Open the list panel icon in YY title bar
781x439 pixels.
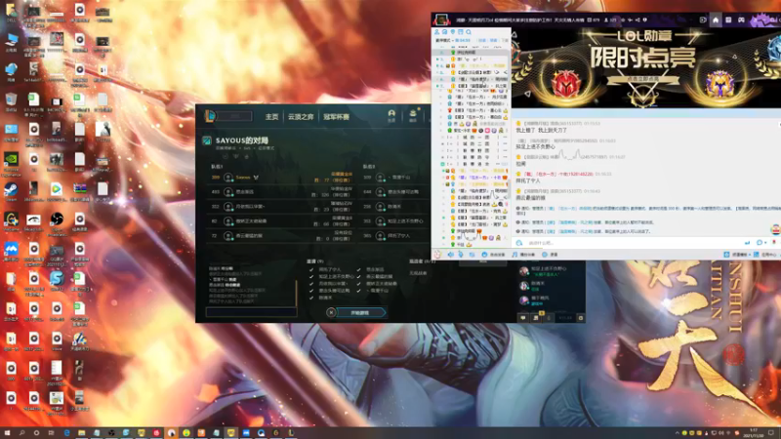(728, 20)
